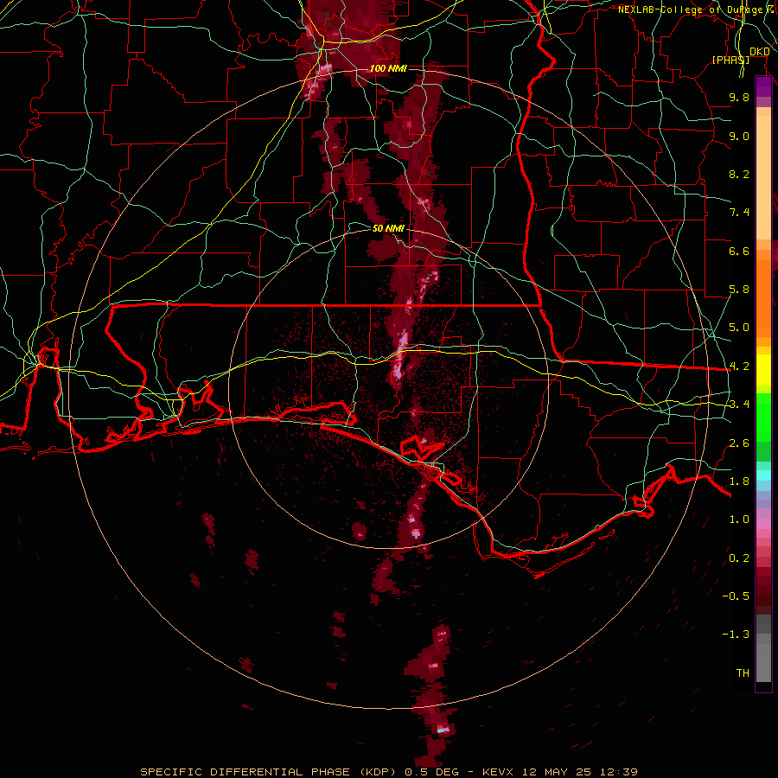This screenshot has height=778, width=778.
Task: Pick the cyan color bar segment
Action: tap(763, 475)
